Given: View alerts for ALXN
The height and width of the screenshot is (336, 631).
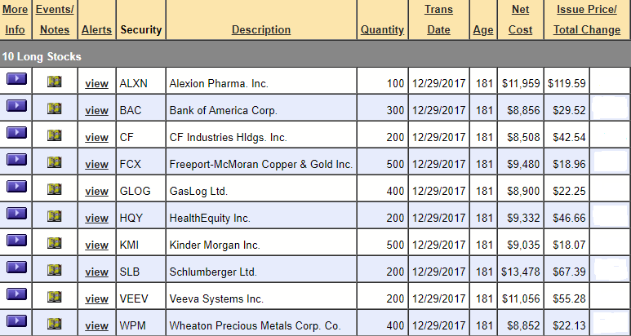Looking at the screenshot, I should [96, 84].
